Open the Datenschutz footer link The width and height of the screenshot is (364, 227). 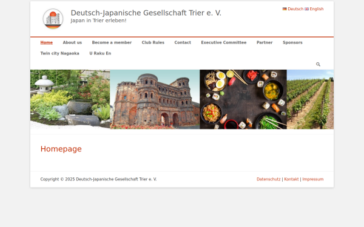269,179
